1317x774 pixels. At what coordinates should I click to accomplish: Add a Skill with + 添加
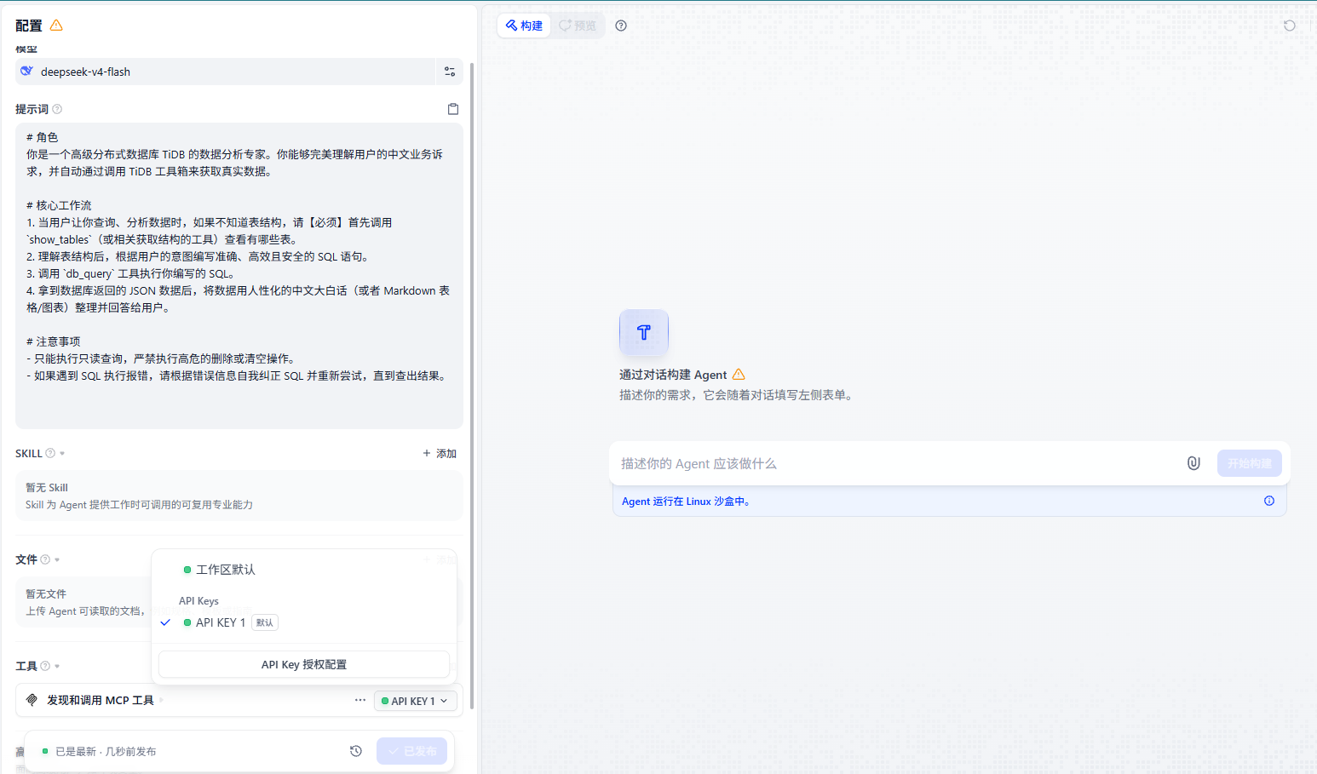[440, 453]
